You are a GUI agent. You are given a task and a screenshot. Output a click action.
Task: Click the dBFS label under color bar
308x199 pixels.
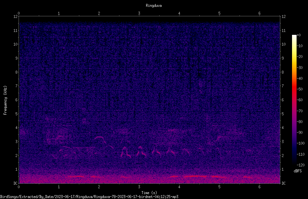[298, 171]
